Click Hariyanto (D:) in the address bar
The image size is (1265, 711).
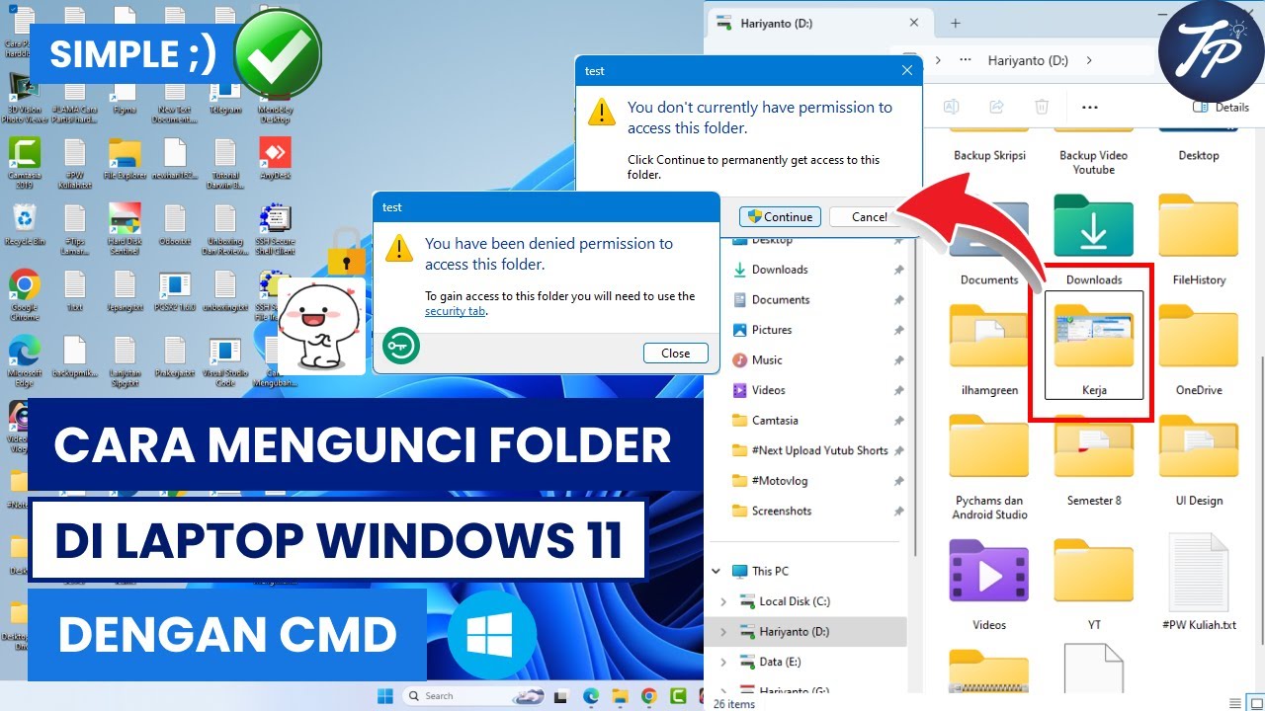click(x=1028, y=60)
